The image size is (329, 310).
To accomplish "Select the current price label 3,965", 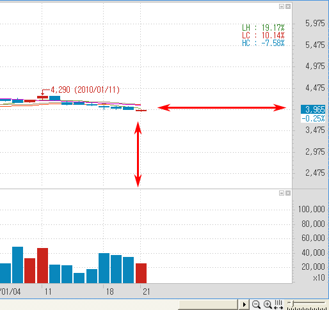I will coord(313,109).
